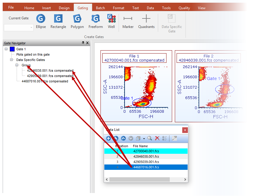Activate the Marker tool

[128, 21]
